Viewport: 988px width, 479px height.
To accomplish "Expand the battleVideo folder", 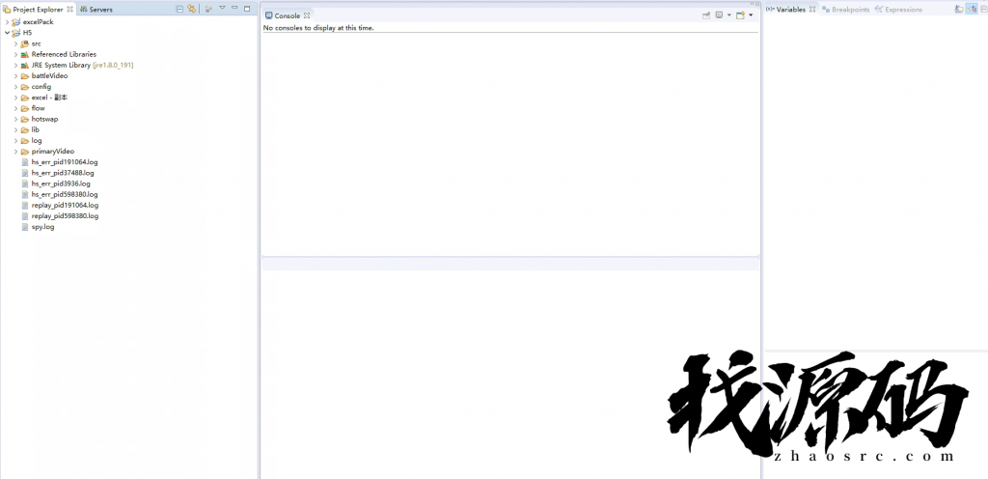I will (15, 75).
